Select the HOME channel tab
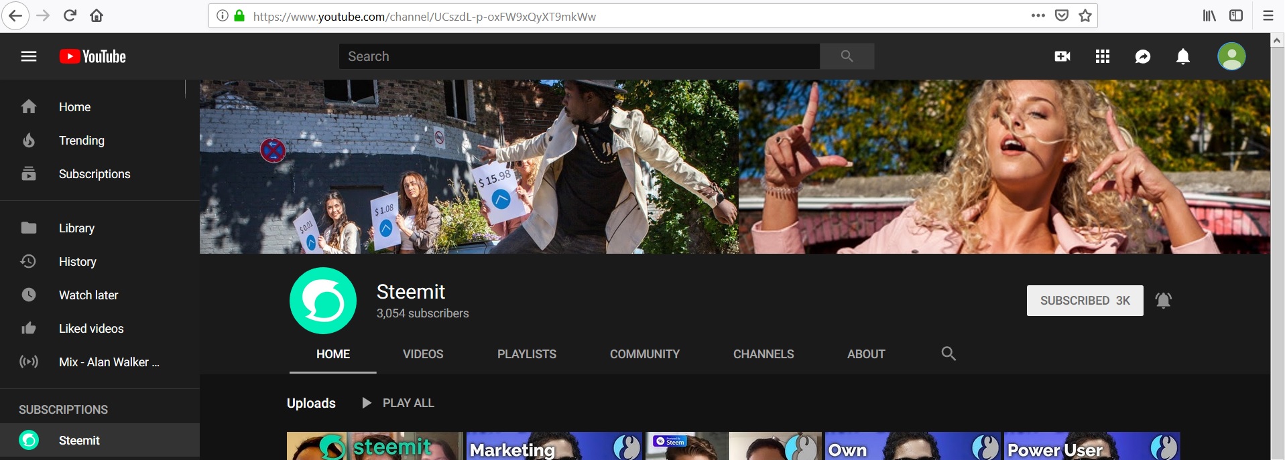 point(333,354)
